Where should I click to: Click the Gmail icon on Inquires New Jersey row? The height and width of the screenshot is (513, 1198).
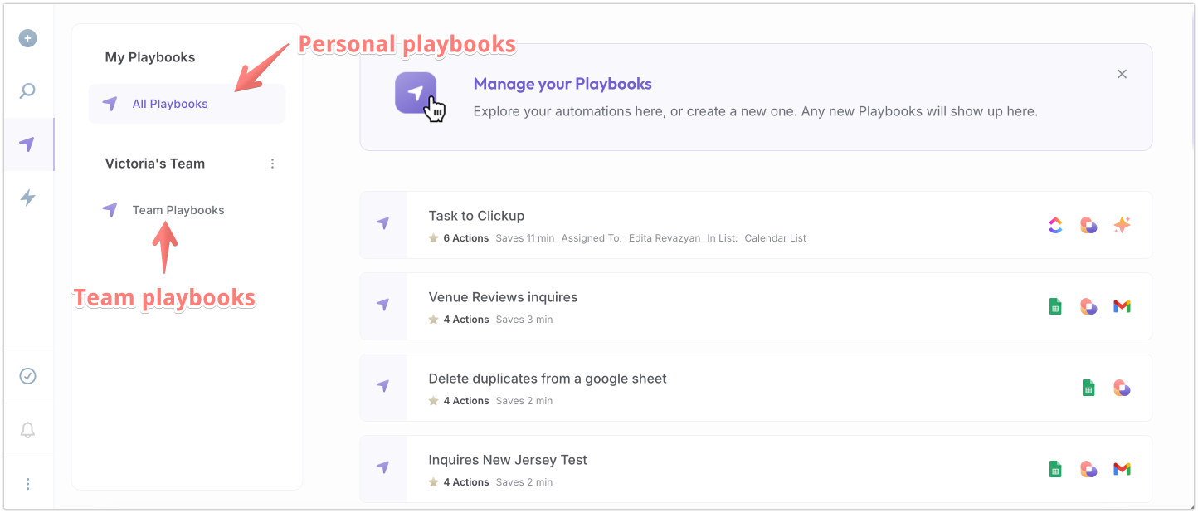click(1122, 469)
